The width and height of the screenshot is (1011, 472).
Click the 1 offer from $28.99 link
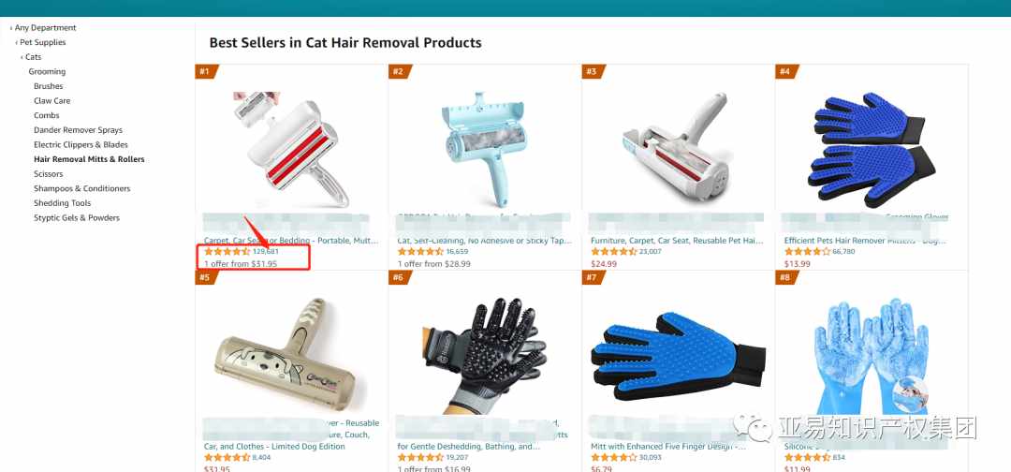click(x=434, y=264)
